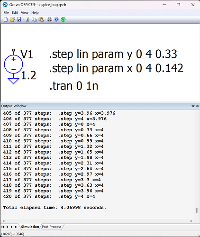Select the V1 voltage source symbol
Screen dimensions: 200x237
tap(13, 64)
